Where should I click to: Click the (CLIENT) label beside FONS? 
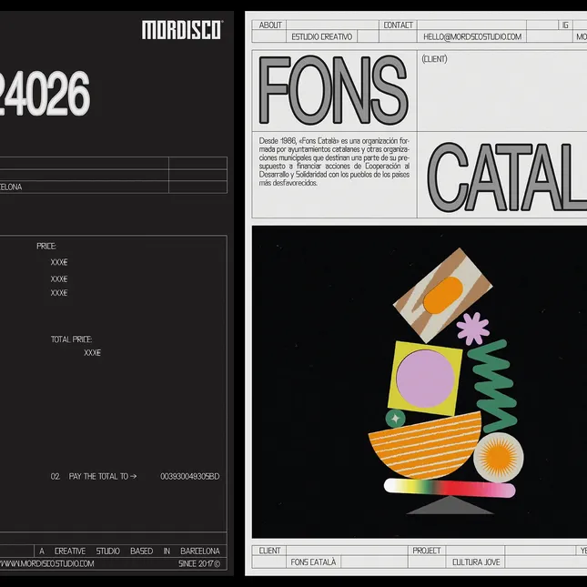[x=434, y=59]
